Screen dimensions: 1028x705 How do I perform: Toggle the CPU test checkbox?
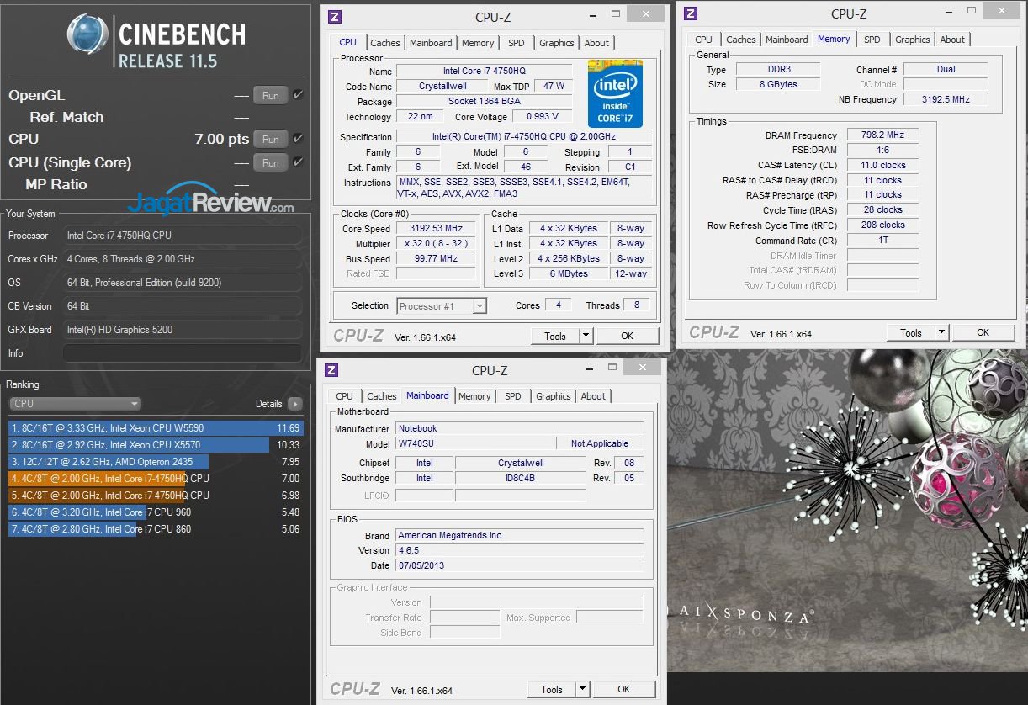(x=298, y=139)
